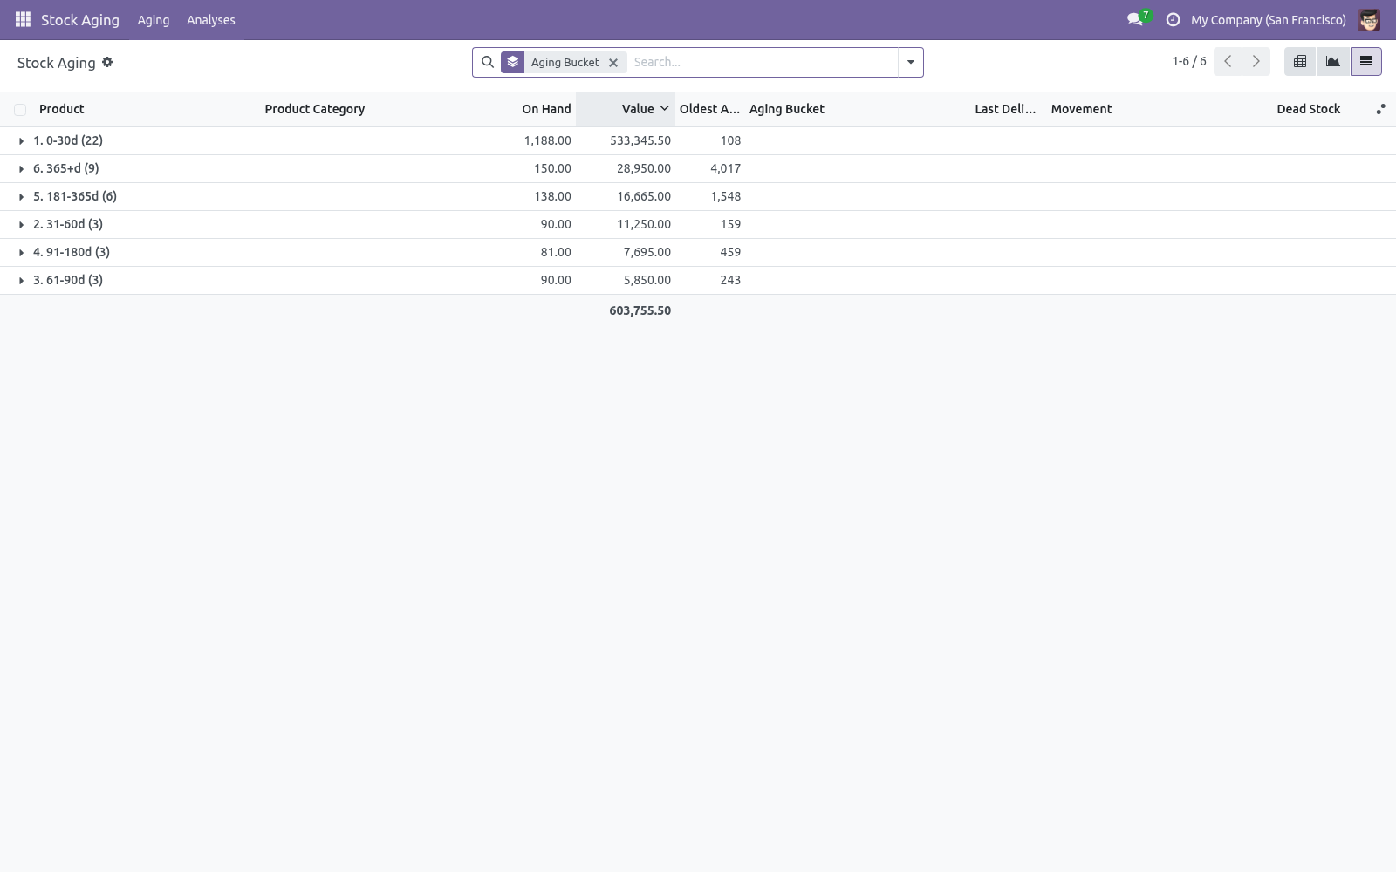Image resolution: width=1396 pixels, height=872 pixels.
Task: Click the 533,345.50 value cell
Action: coord(640,140)
